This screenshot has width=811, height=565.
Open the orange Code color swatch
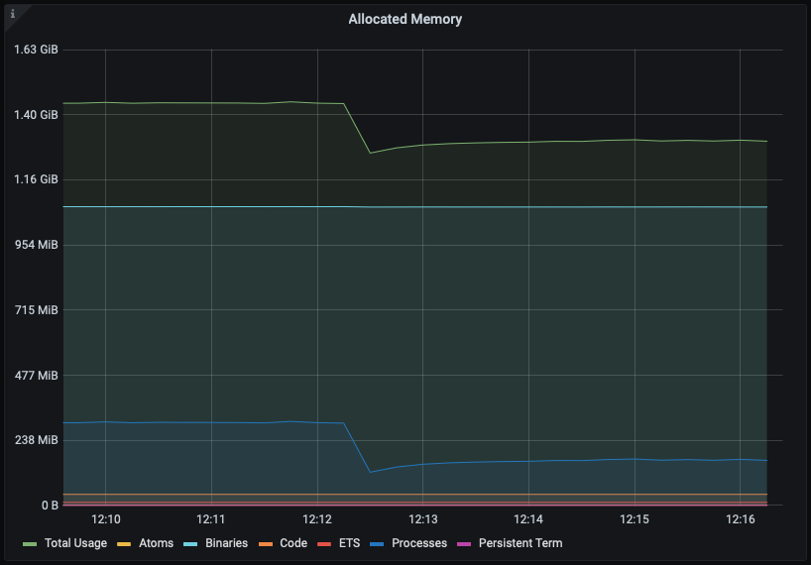(x=266, y=544)
